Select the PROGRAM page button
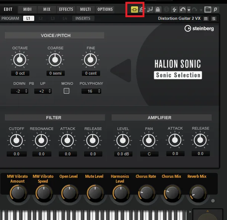The height and width of the screenshot is (220, 227). pos(10,18)
